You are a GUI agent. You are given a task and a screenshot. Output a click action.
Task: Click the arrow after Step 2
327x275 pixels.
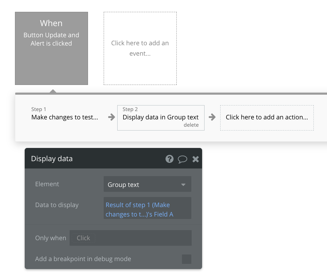pyautogui.click(x=212, y=117)
